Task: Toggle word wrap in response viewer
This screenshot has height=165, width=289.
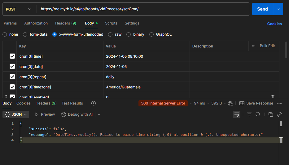Action: click(x=237, y=114)
